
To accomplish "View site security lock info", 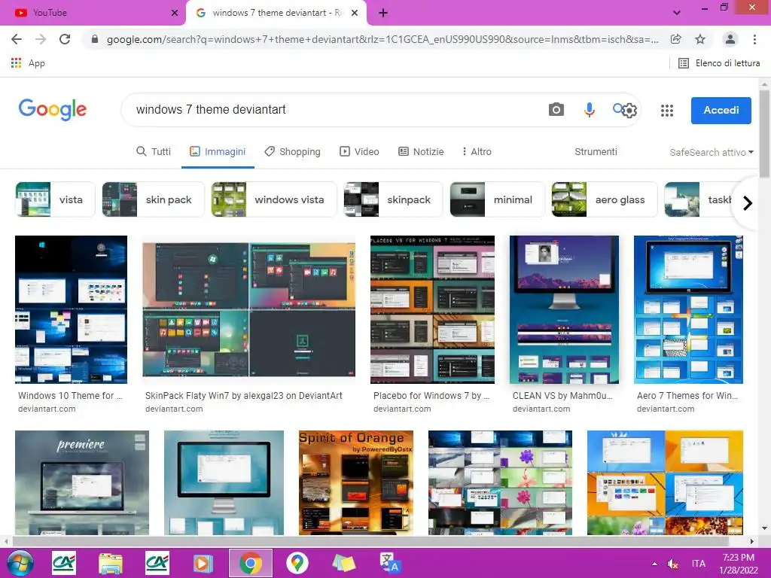I will click(x=95, y=39).
